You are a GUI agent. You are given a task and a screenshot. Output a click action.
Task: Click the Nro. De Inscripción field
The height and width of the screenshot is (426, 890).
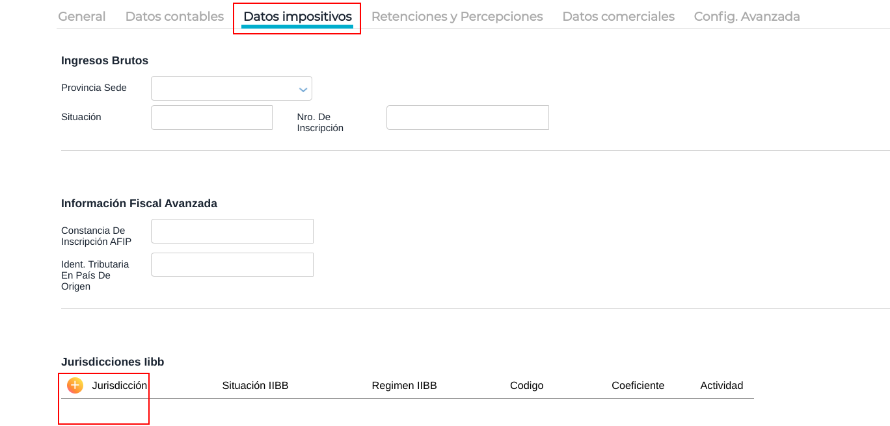467,118
